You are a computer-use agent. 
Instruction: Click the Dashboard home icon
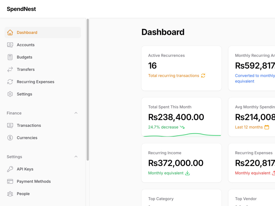click(10, 32)
